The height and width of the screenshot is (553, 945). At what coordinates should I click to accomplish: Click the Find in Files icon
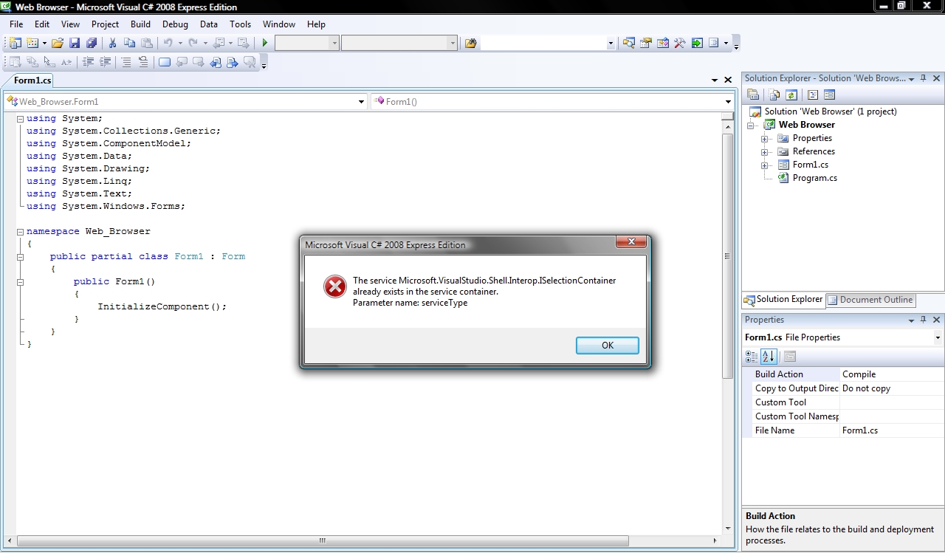(x=471, y=44)
